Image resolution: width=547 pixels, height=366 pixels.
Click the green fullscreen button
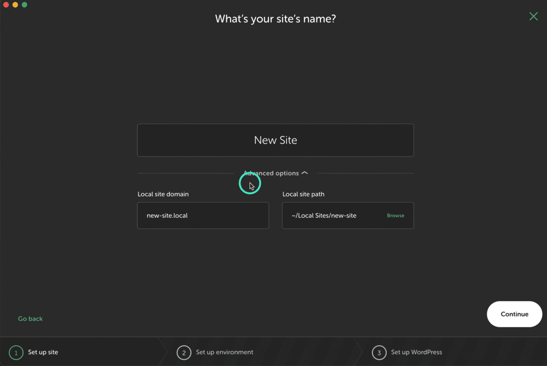click(24, 4)
